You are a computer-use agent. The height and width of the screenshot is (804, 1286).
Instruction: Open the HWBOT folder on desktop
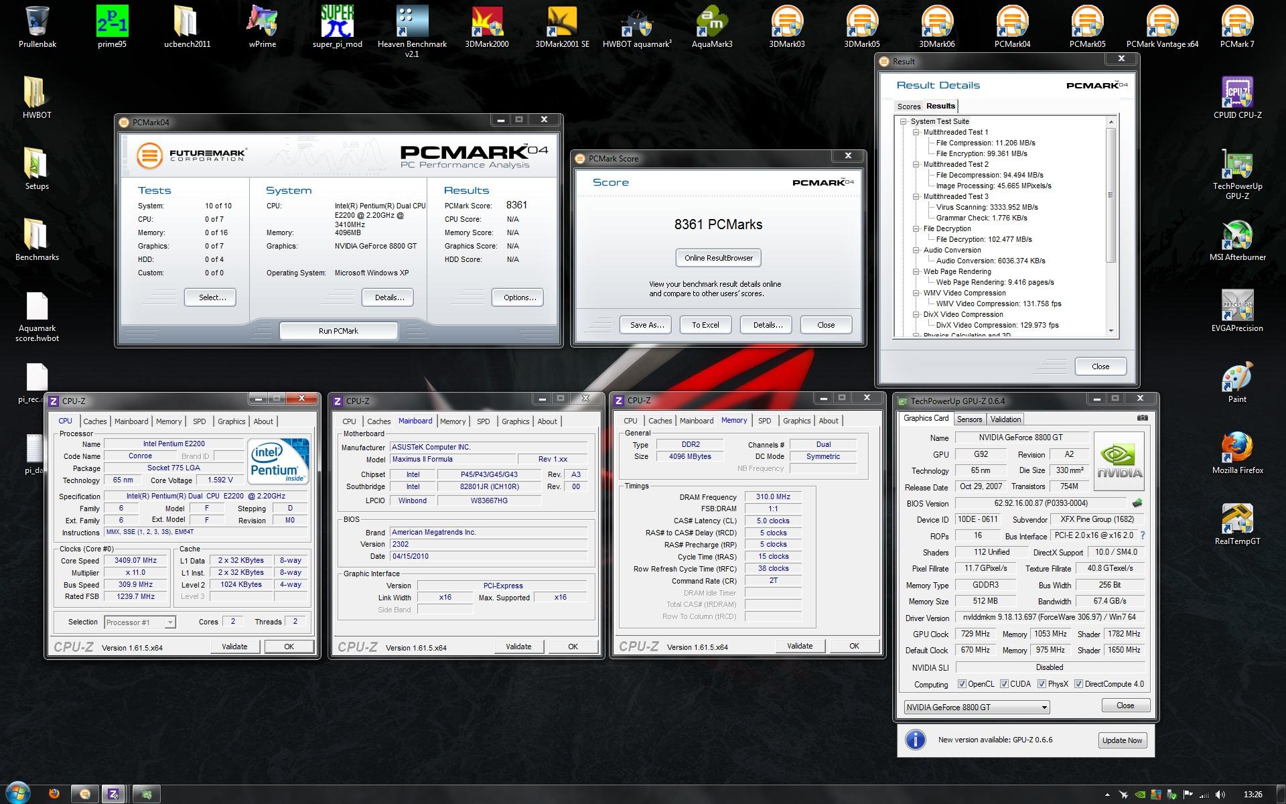[37, 98]
